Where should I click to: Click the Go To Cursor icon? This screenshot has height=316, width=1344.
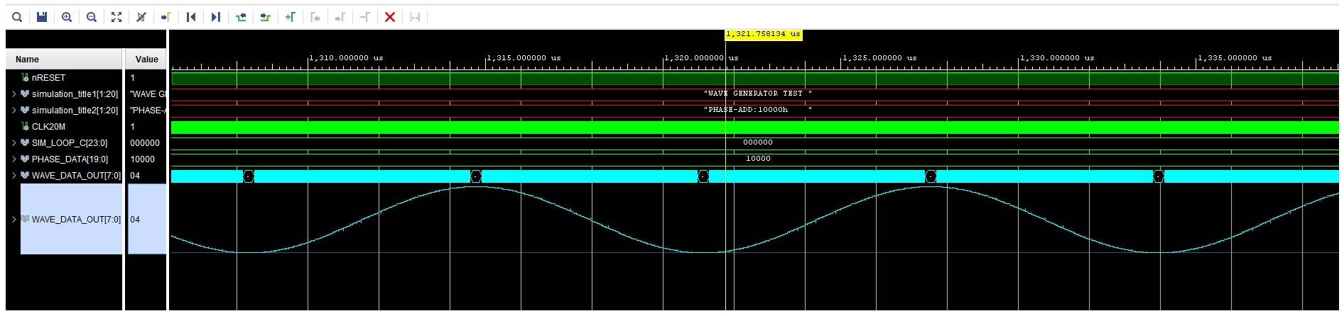(x=166, y=17)
